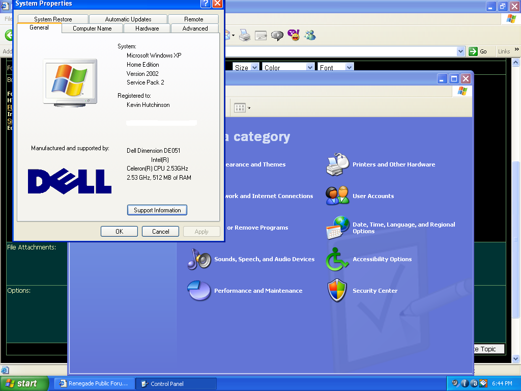Viewport: 521px width, 391px height.
Task: Click the volume icon in system tray
Action: (x=455, y=383)
